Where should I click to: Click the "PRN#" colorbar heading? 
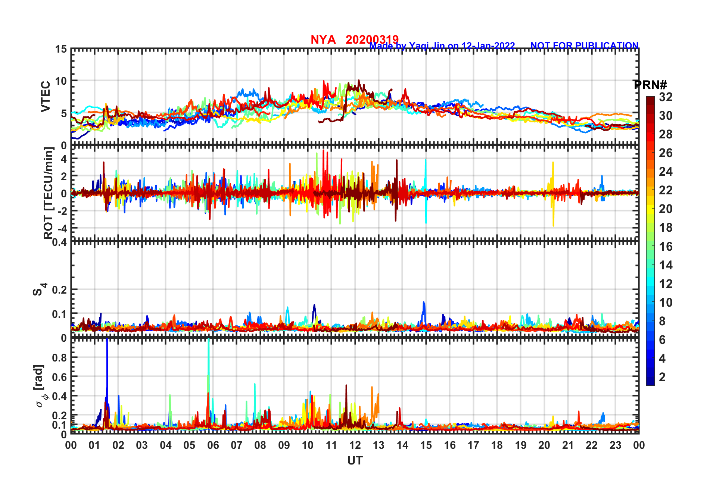(x=650, y=85)
